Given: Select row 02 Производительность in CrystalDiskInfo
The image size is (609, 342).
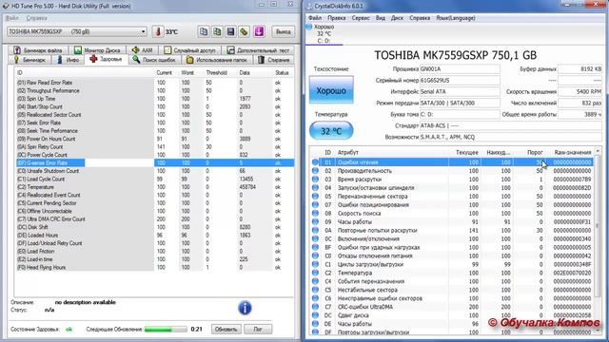Looking at the screenshot, I should 452,171.
